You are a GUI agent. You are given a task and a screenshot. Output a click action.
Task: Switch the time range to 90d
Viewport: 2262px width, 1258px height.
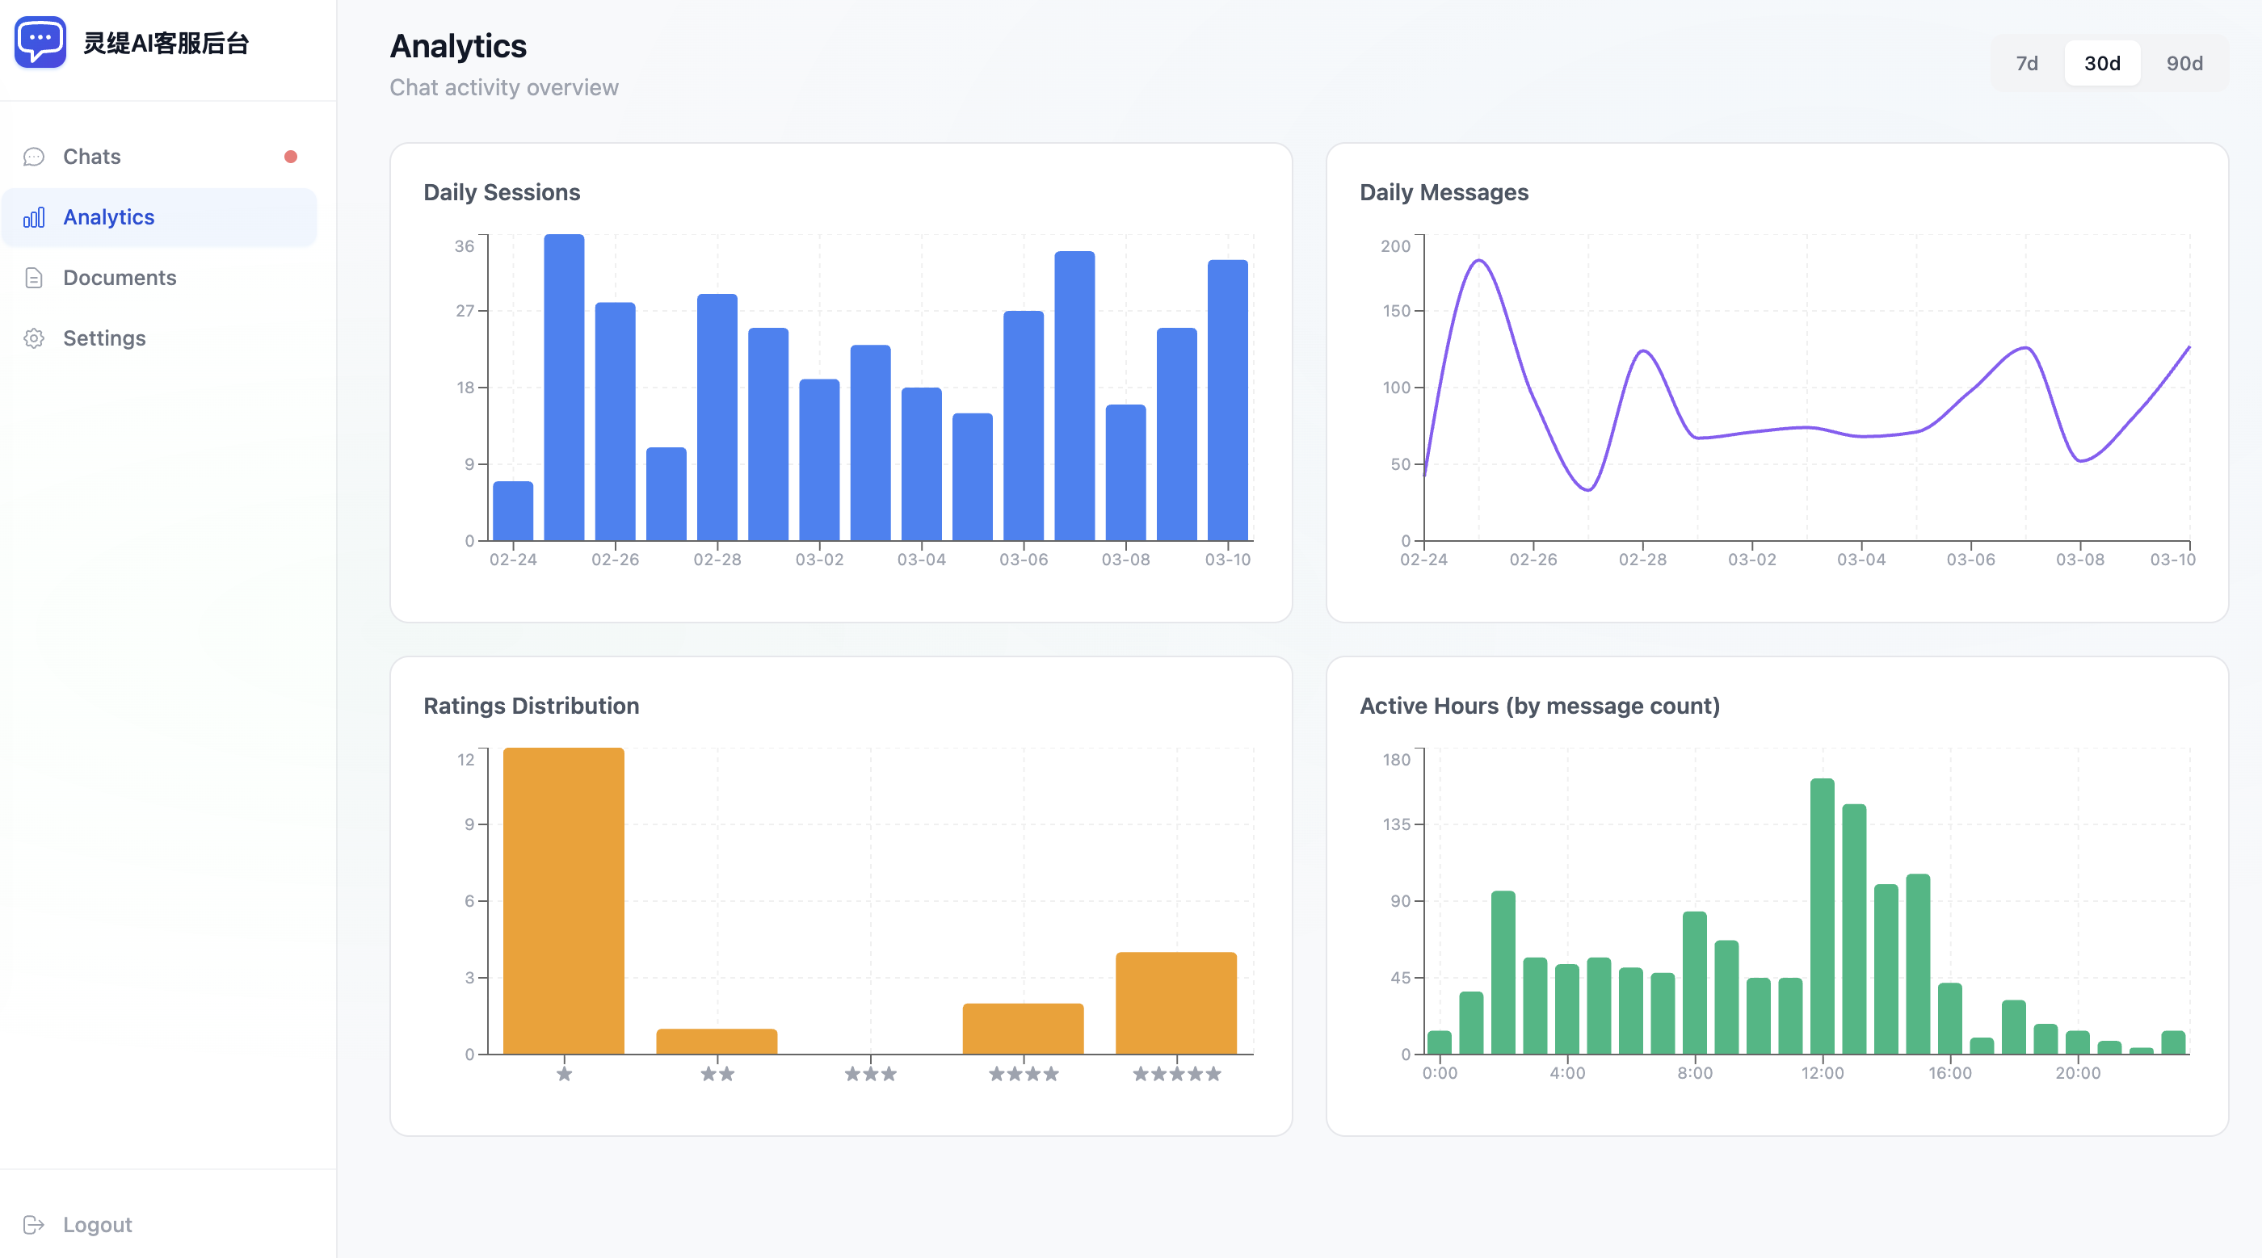(2184, 63)
